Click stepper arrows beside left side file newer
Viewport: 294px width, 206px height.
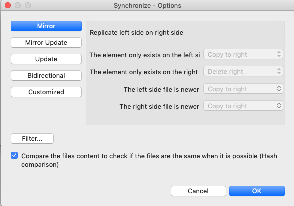pyautogui.click(x=279, y=89)
